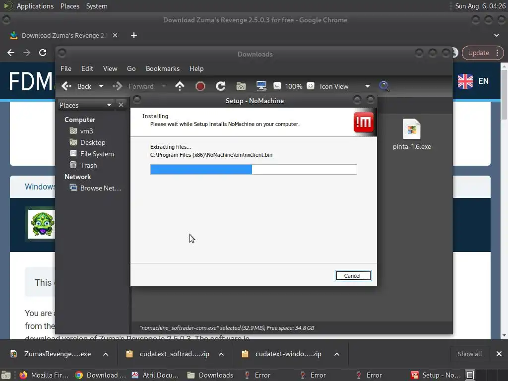Open the Computer icon in toolbar

click(x=261, y=86)
